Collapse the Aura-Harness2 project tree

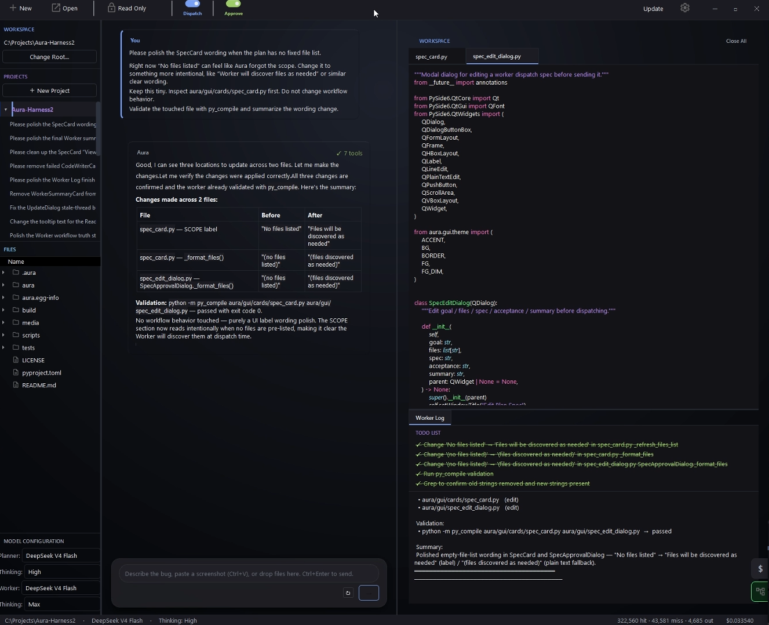(x=6, y=110)
